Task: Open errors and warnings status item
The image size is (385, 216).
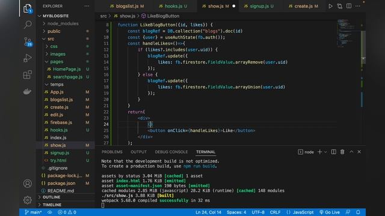Action: tap(67, 212)
